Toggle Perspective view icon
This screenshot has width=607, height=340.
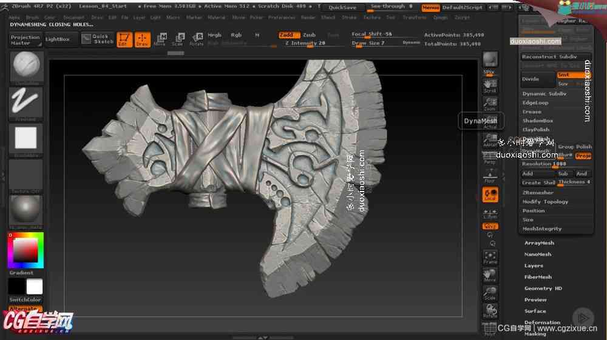click(x=490, y=158)
